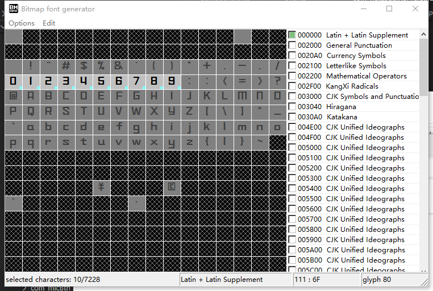Select the = equals glyph cell
433x291 pixels.
coord(243,81)
